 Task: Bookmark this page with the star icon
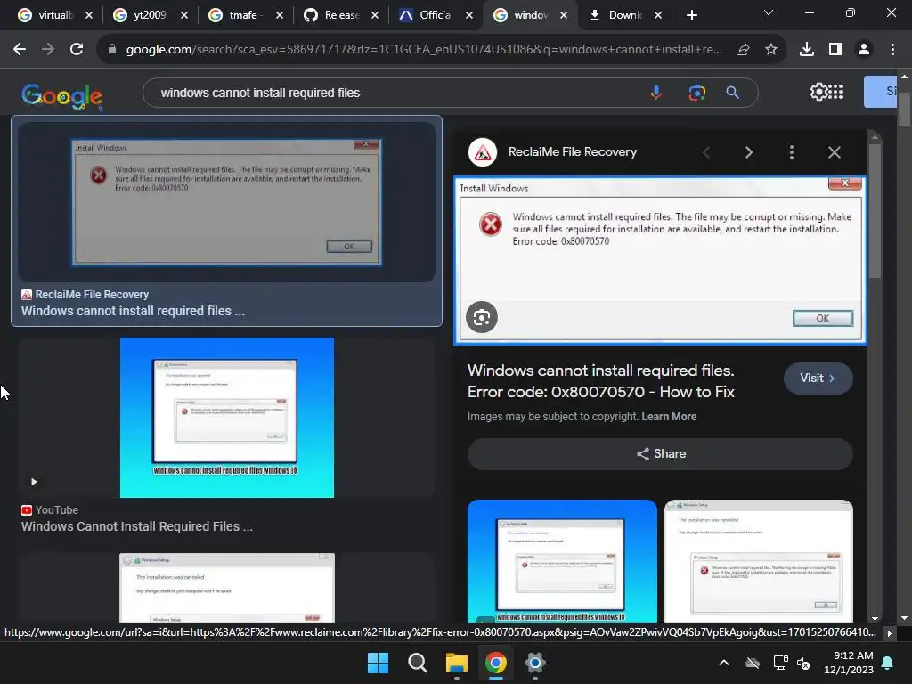(771, 50)
